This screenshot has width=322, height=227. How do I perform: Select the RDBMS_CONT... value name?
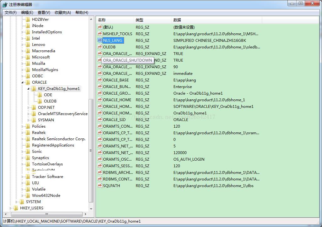(x=118, y=179)
